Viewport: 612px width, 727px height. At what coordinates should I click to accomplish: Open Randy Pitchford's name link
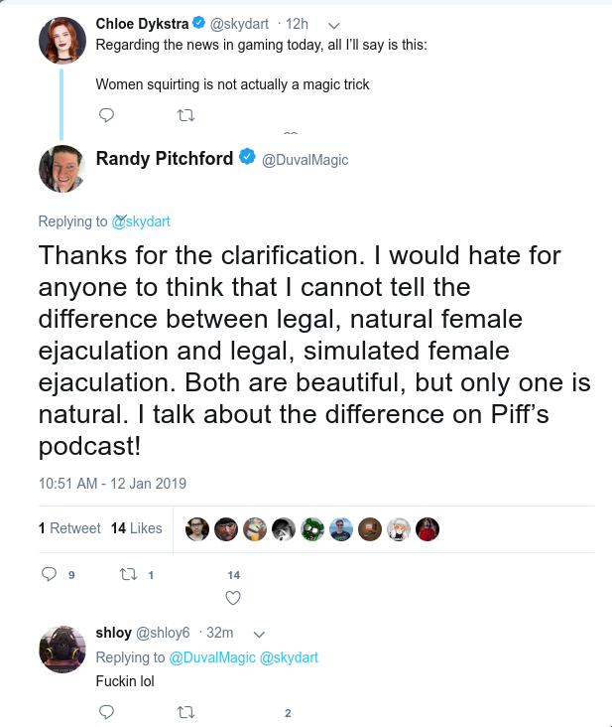pyautogui.click(x=165, y=159)
